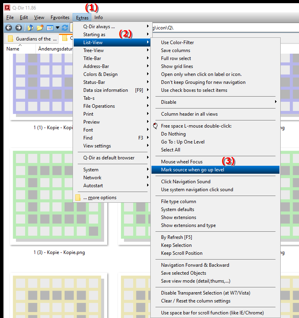
Task: Open Tab-s submenu
Action: click(112, 98)
